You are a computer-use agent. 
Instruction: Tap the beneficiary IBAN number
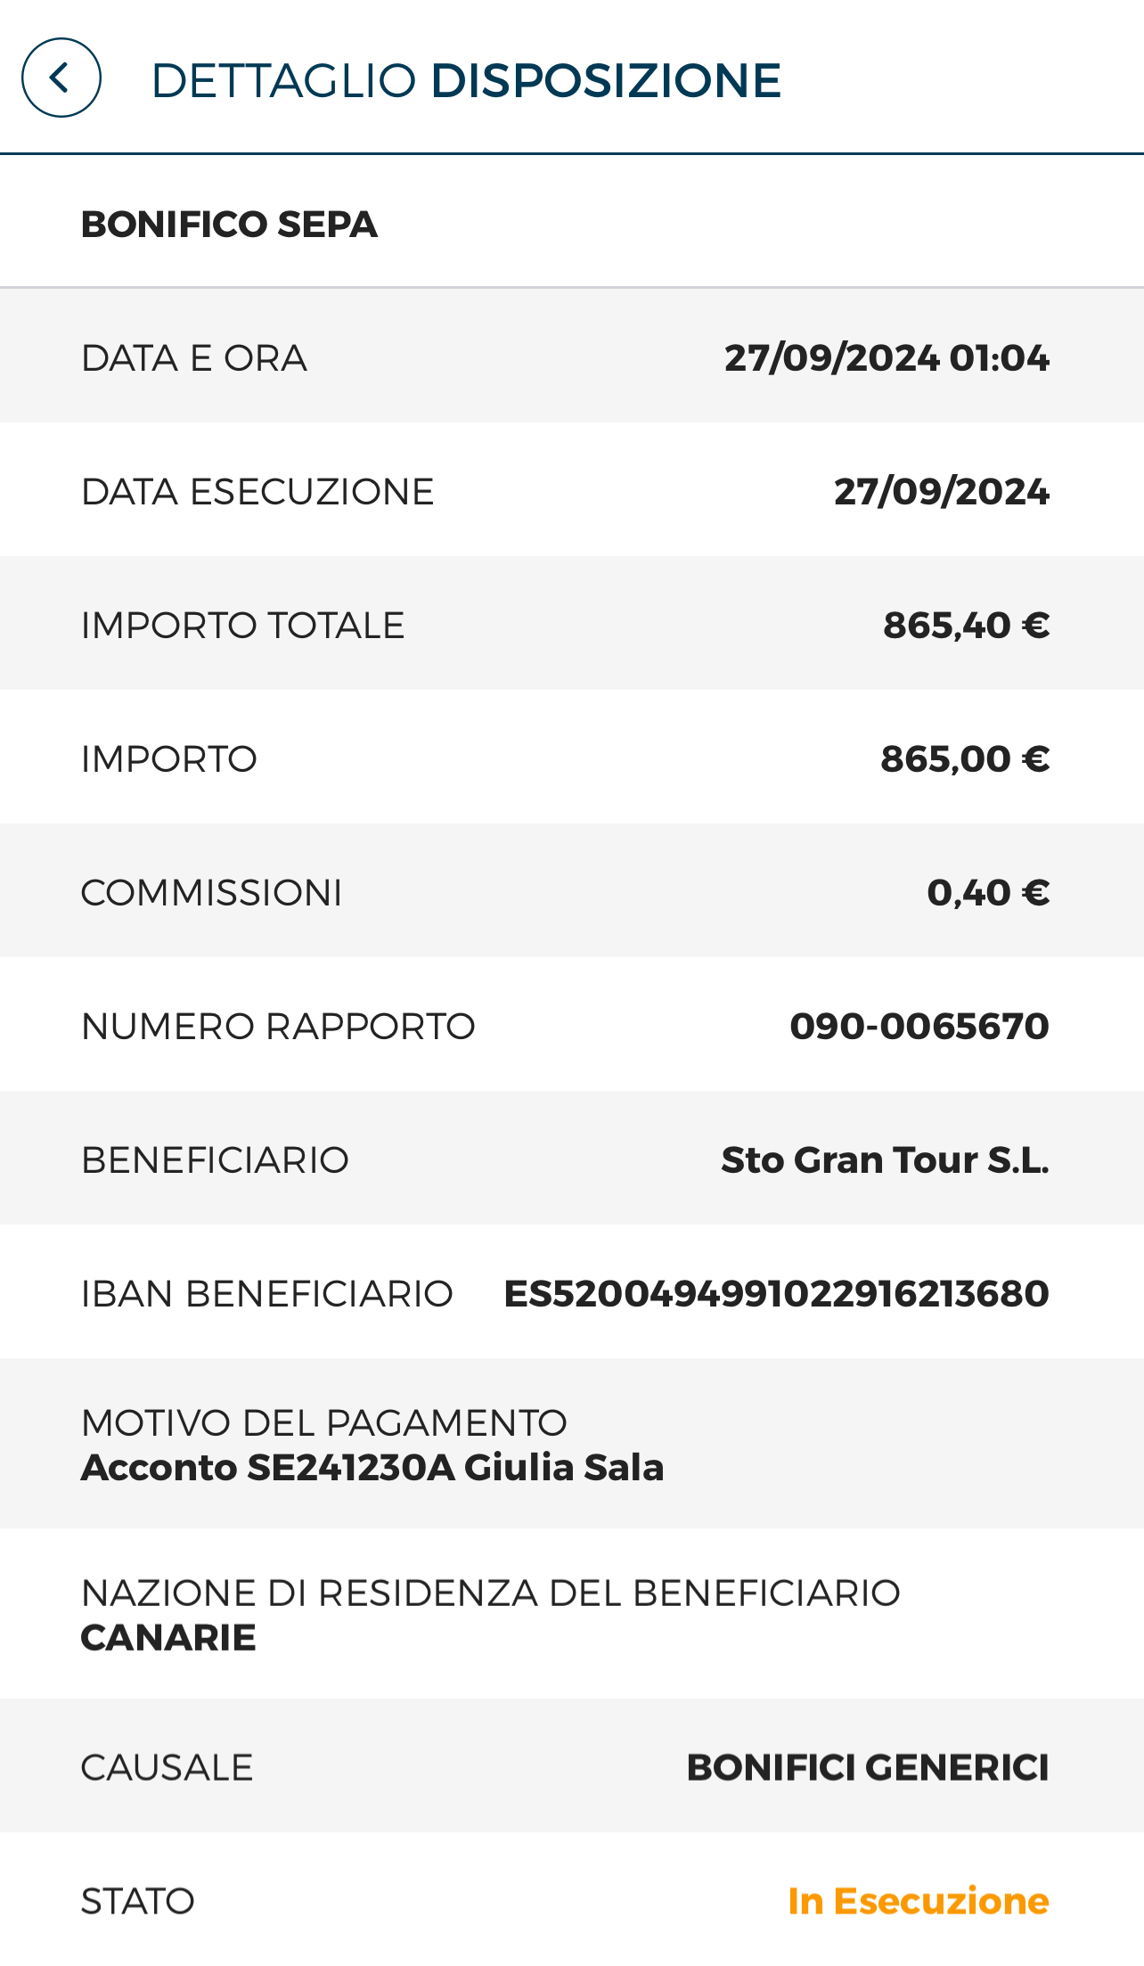(x=776, y=1293)
